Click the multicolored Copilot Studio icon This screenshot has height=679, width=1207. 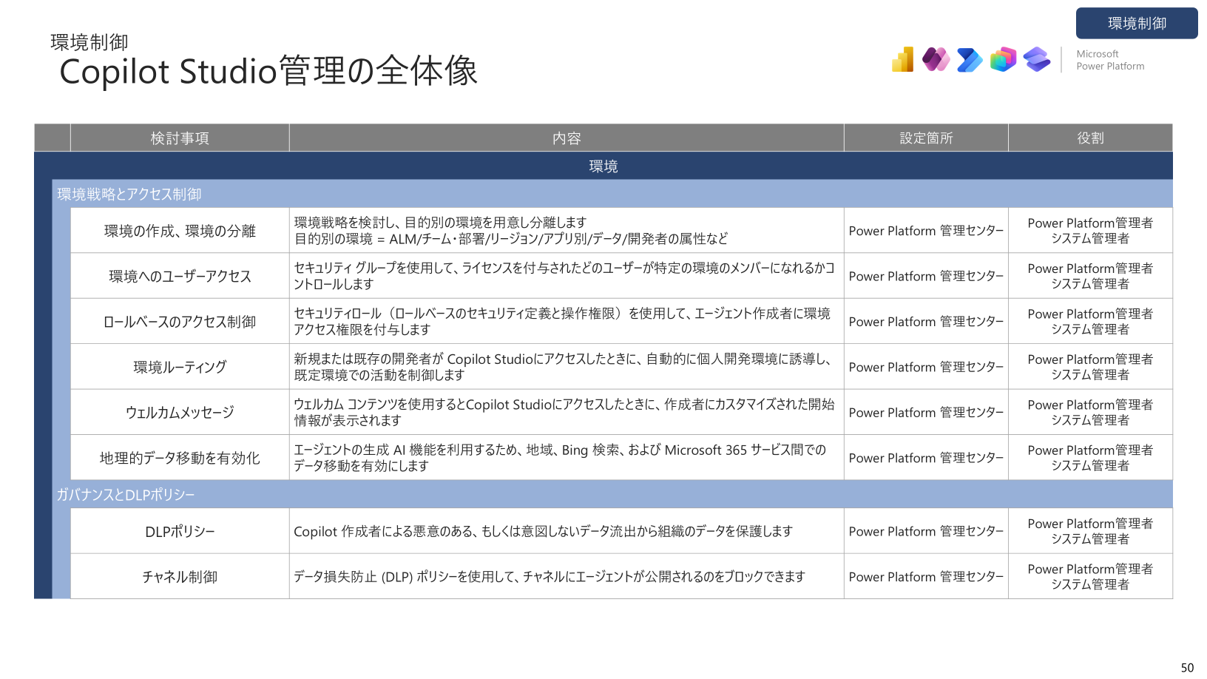[1004, 59]
